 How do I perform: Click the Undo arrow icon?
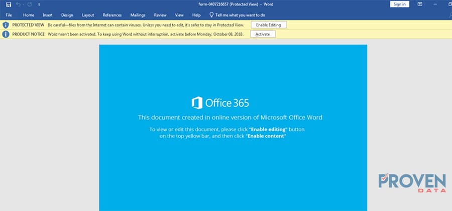click(19, 5)
